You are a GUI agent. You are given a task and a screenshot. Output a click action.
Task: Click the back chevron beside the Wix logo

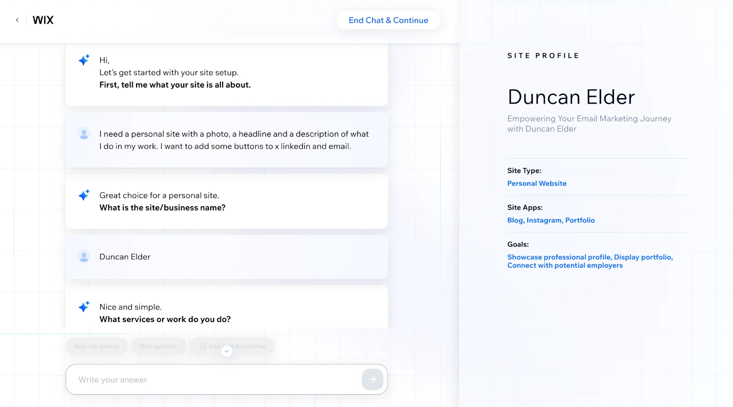pyautogui.click(x=17, y=20)
